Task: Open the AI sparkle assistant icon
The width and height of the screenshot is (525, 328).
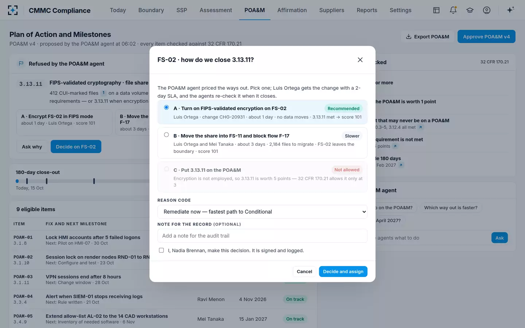Action: [x=510, y=10]
